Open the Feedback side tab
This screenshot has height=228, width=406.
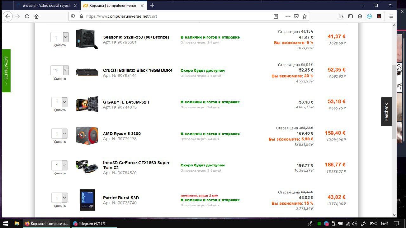[x=386, y=112]
